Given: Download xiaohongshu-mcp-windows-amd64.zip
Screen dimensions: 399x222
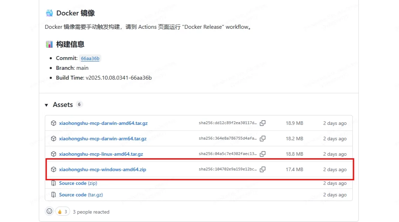Looking at the screenshot, I should click(x=102, y=169).
